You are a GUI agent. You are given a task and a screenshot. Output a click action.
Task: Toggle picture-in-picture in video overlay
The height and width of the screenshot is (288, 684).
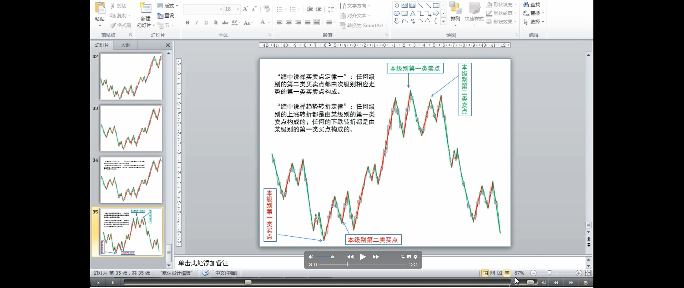[403, 257]
